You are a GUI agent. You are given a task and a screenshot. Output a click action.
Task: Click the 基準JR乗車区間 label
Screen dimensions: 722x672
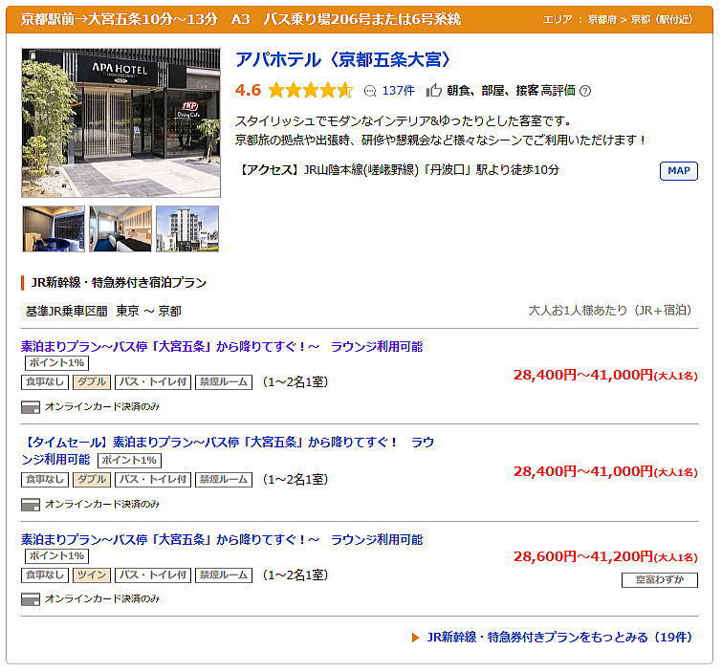point(66,311)
